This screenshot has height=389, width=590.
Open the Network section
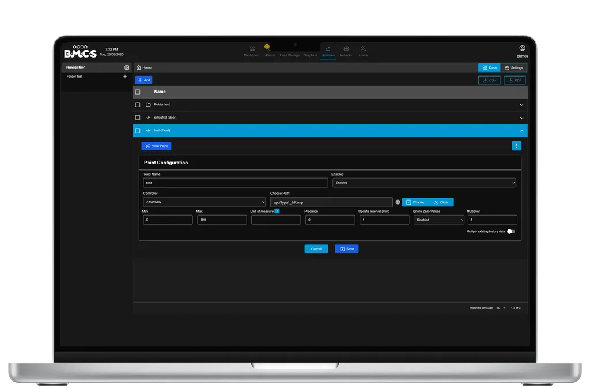click(346, 51)
